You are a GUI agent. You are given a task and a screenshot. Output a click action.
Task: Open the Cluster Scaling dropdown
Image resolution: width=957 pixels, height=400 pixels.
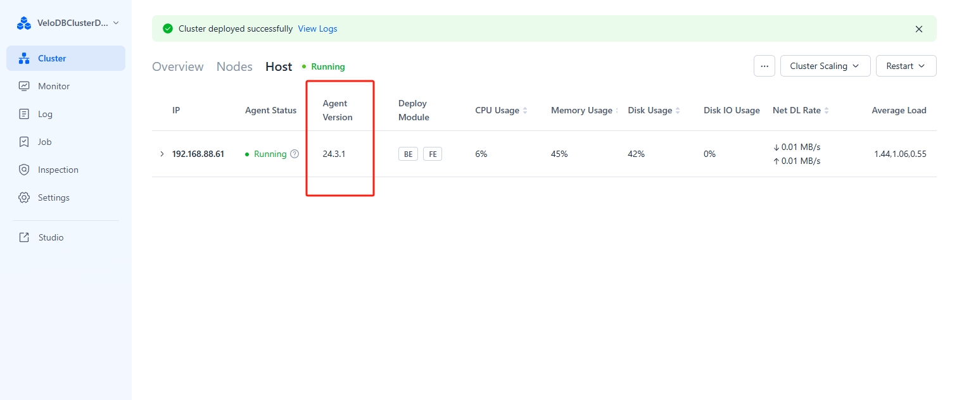click(825, 66)
